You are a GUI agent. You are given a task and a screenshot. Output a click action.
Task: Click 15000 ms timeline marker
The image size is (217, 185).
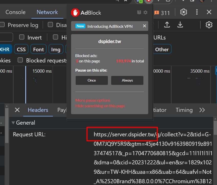pyautogui.click(x=42, y=71)
